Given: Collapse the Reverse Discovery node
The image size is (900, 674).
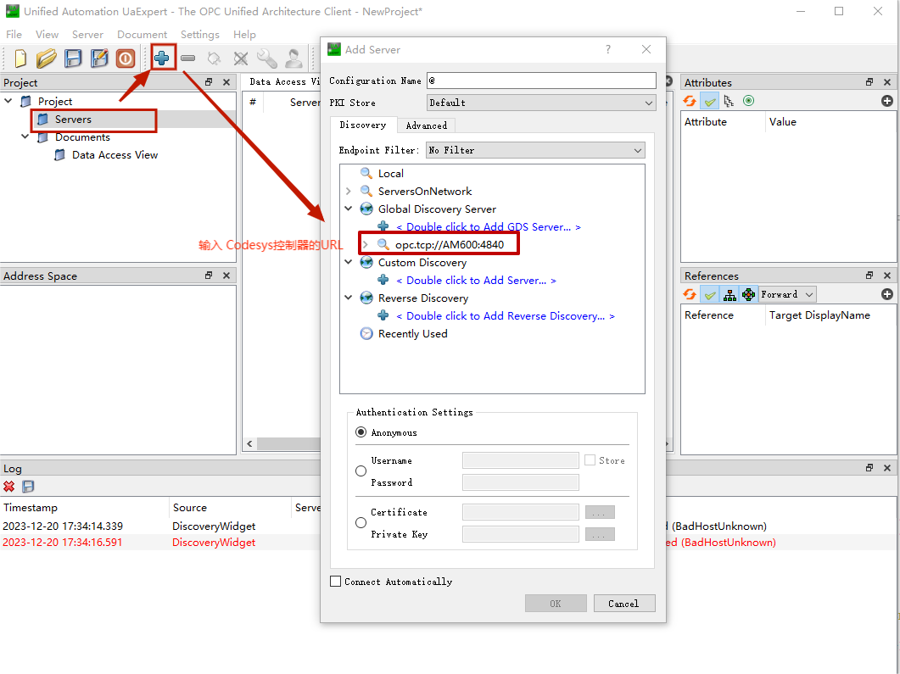Looking at the screenshot, I should [x=349, y=298].
